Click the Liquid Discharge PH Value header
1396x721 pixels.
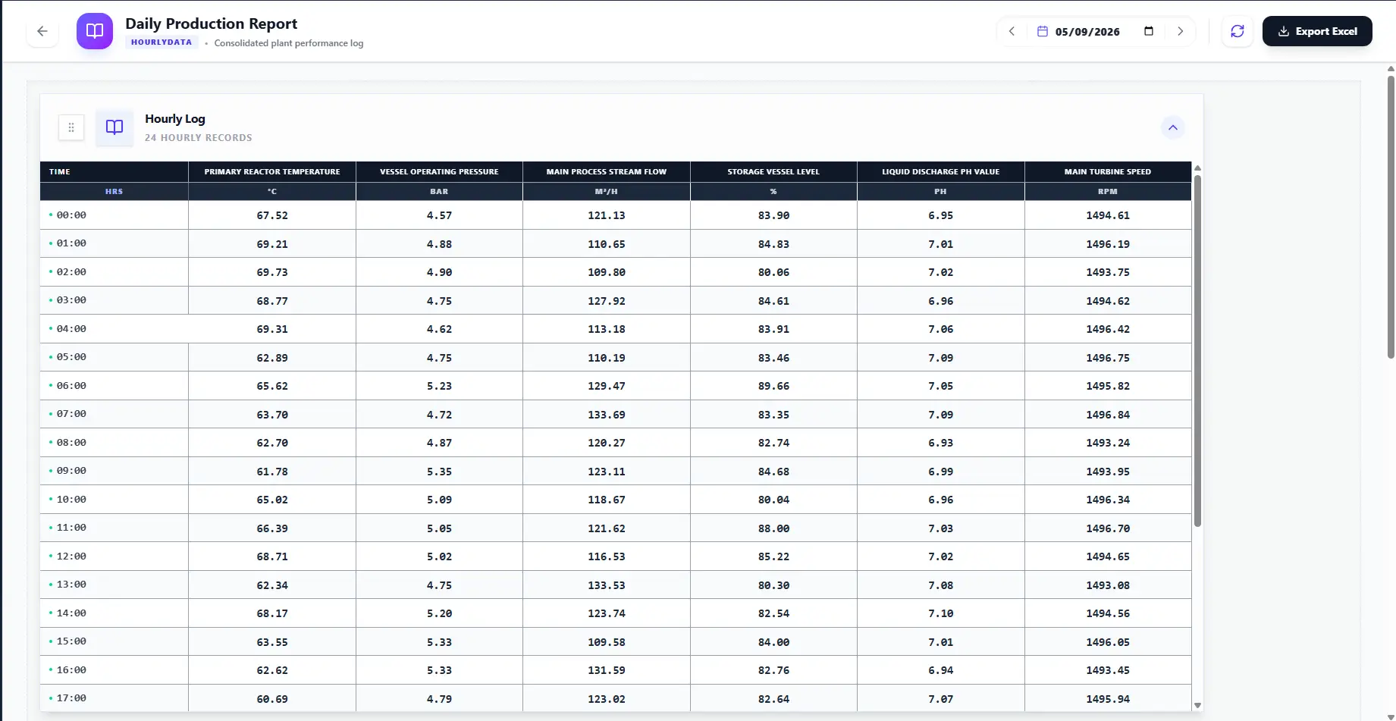(x=941, y=172)
